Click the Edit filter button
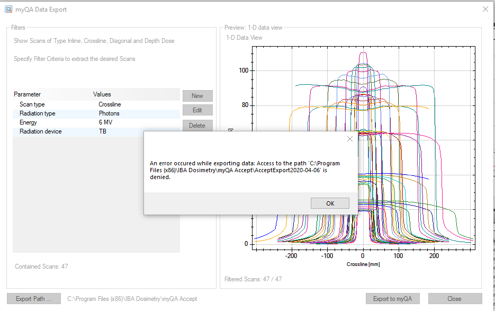The height and width of the screenshot is (311, 495). 197,110
